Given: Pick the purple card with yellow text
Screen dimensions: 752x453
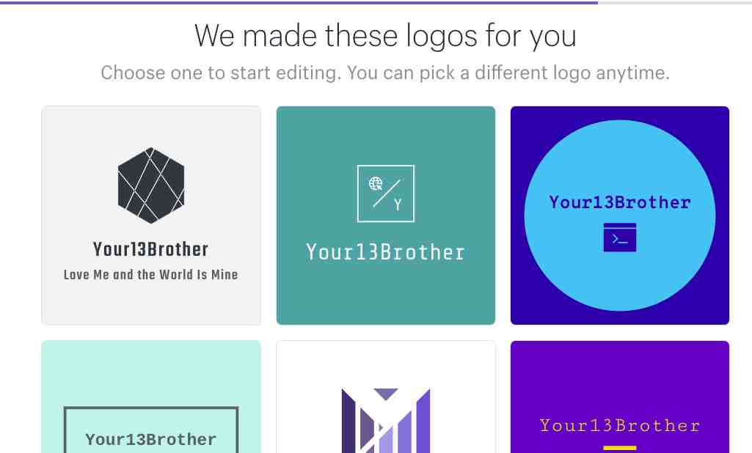Looking at the screenshot, I should coord(620,397).
